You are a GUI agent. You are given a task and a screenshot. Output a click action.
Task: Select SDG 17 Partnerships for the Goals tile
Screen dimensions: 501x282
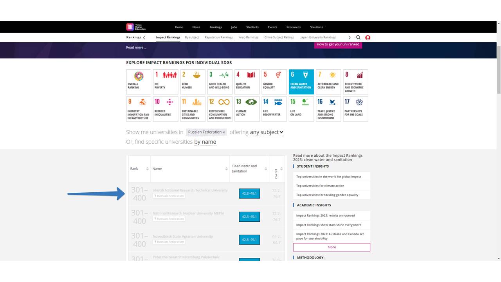[x=355, y=109]
